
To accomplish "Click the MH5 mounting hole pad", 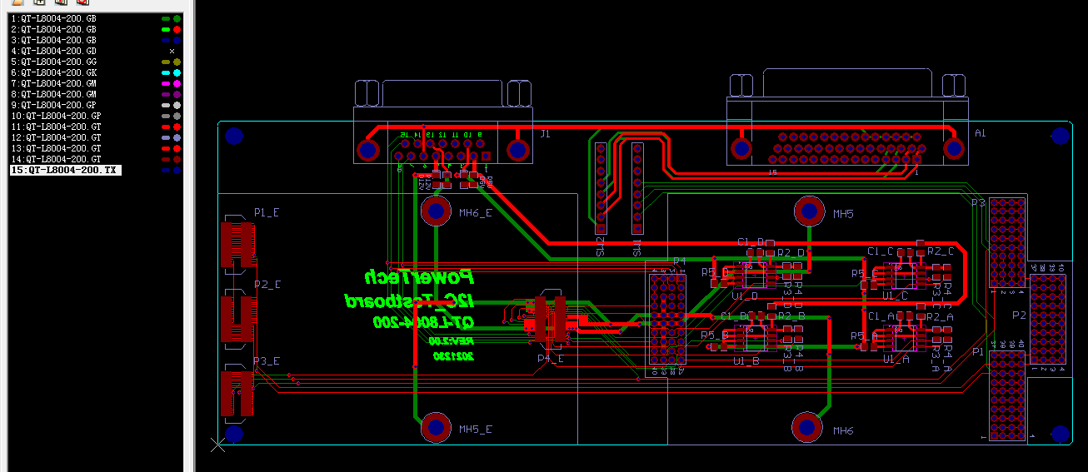I will click(x=807, y=211).
